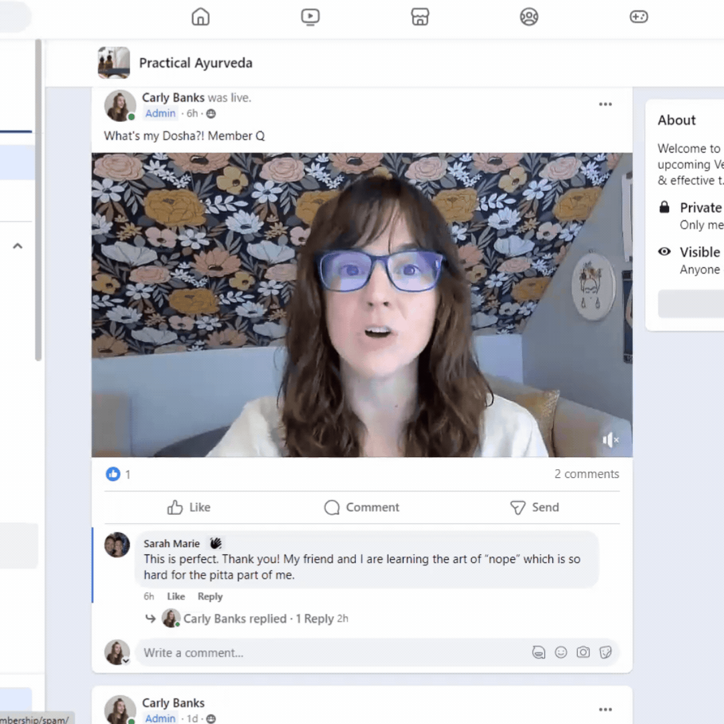Unmute the live video sound
724x724 pixels.
coord(610,440)
